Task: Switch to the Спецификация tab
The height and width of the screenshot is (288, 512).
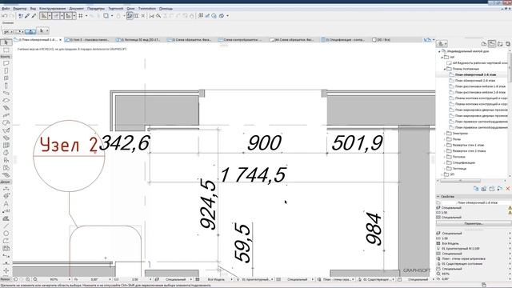Action: pos(343,40)
